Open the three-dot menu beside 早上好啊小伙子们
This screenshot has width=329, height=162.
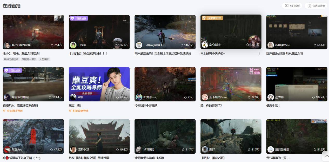pos(259,54)
